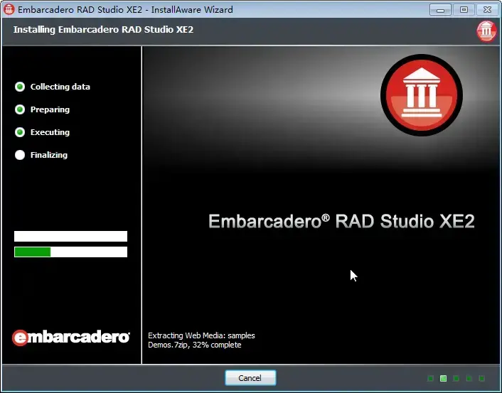This screenshot has width=502, height=393.
Task: Click the large red temple logo
Action: [422, 95]
